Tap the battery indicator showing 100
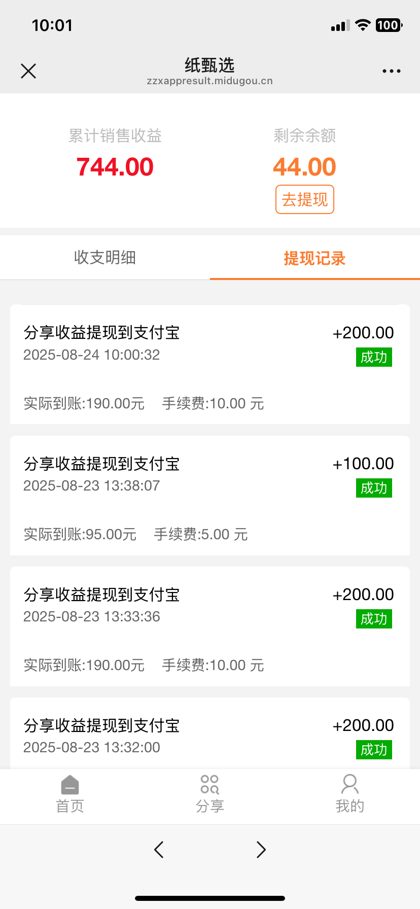The width and height of the screenshot is (420, 909). 389,25
